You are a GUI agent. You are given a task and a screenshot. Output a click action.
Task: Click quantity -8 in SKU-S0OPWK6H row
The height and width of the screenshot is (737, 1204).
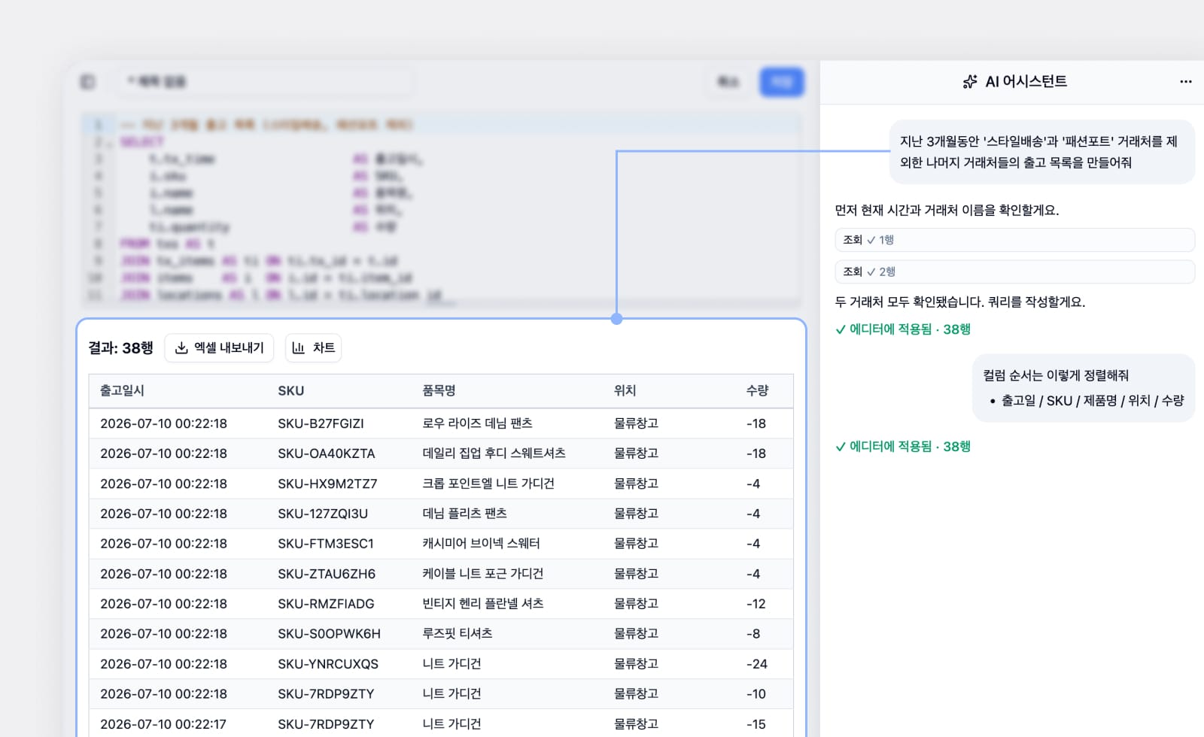pyautogui.click(x=753, y=634)
